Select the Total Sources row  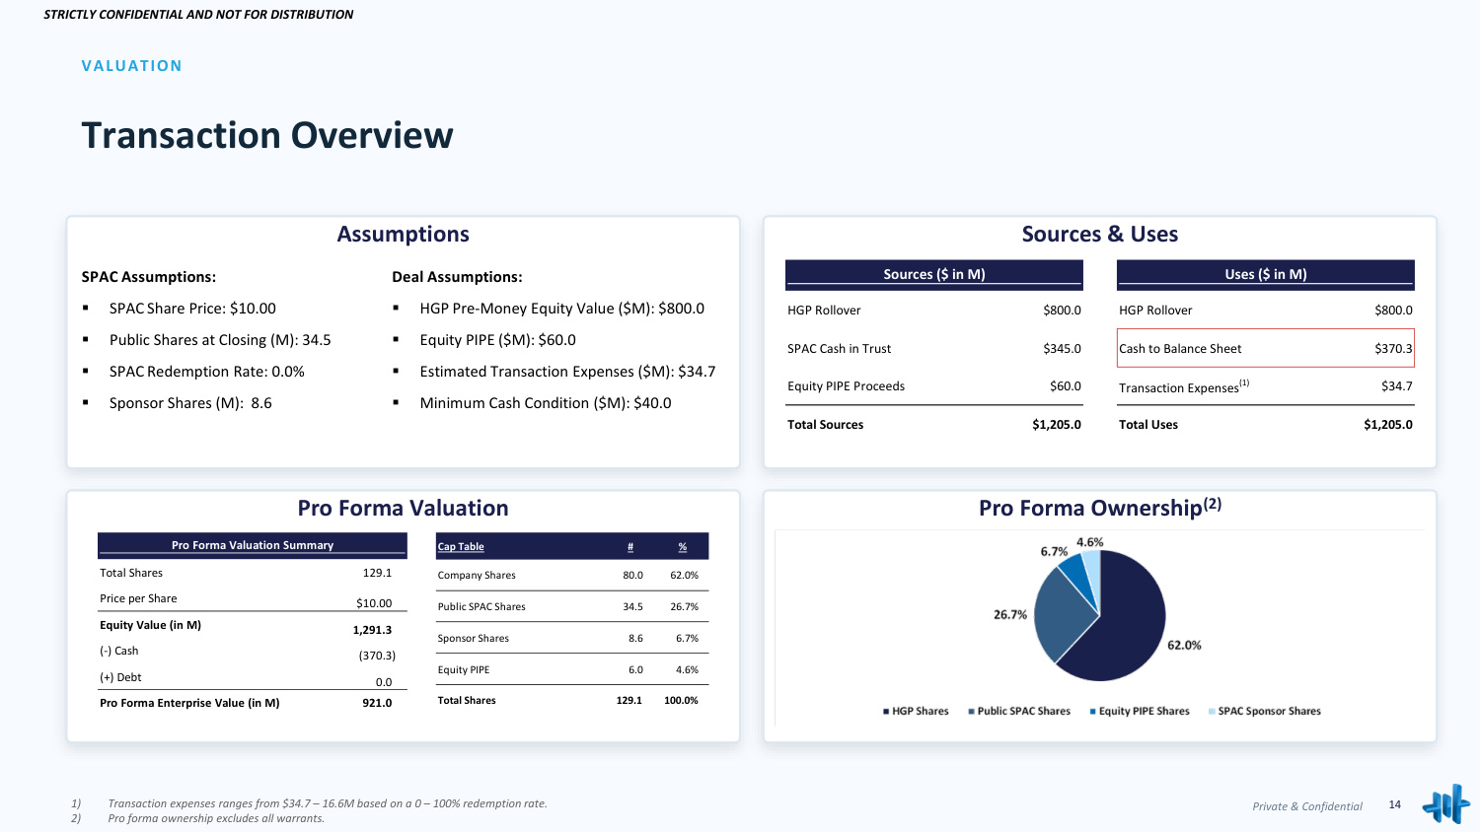click(x=934, y=425)
